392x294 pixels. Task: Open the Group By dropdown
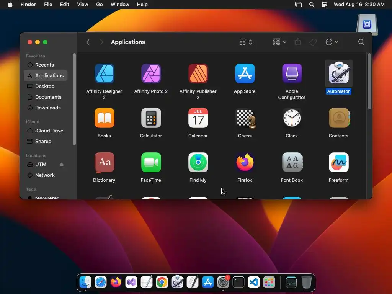(x=279, y=42)
